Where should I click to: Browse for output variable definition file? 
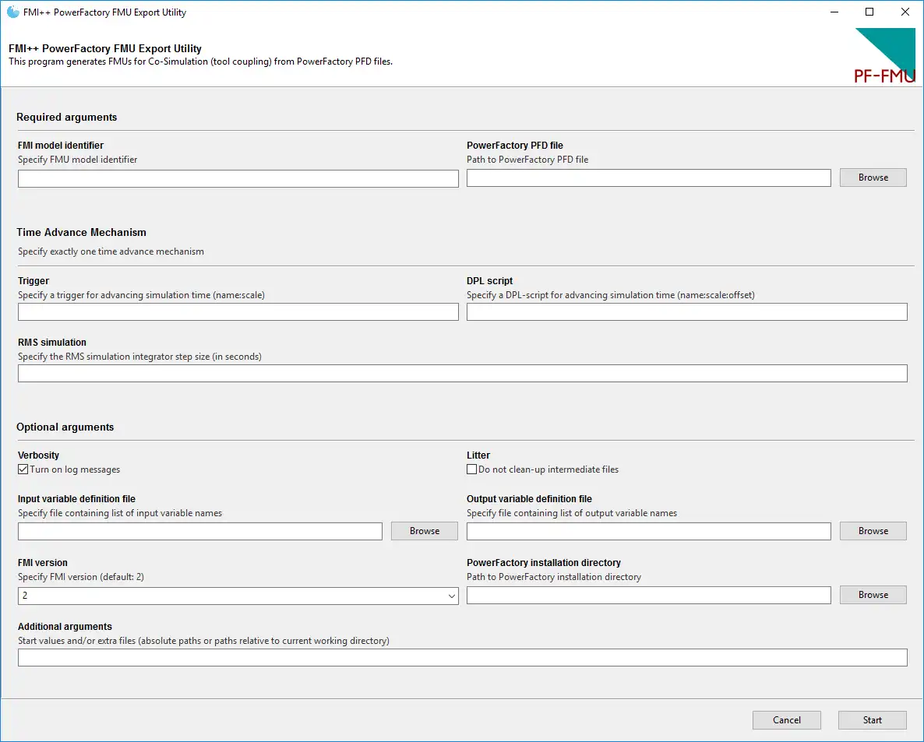pyautogui.click(x=873, y=530)
